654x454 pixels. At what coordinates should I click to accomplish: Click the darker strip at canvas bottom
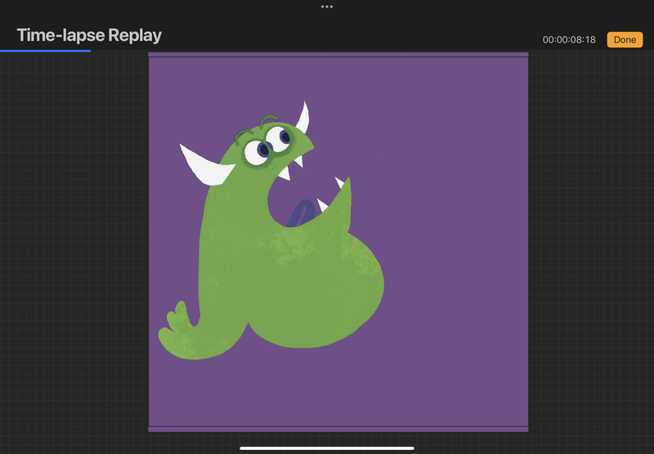[x=338, y=429]
